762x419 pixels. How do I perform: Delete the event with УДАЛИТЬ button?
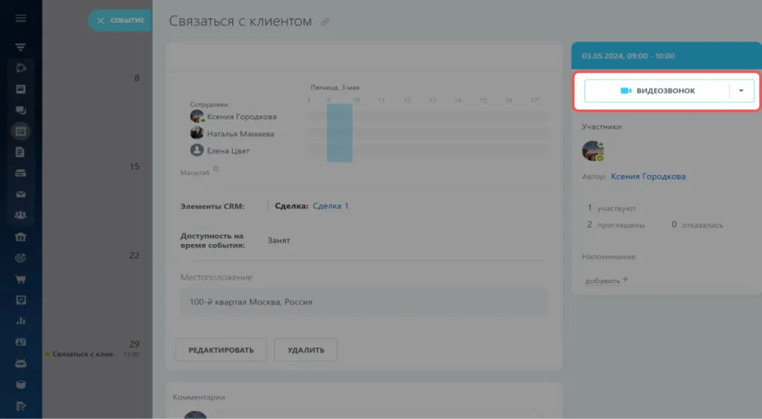coord(306,350)
